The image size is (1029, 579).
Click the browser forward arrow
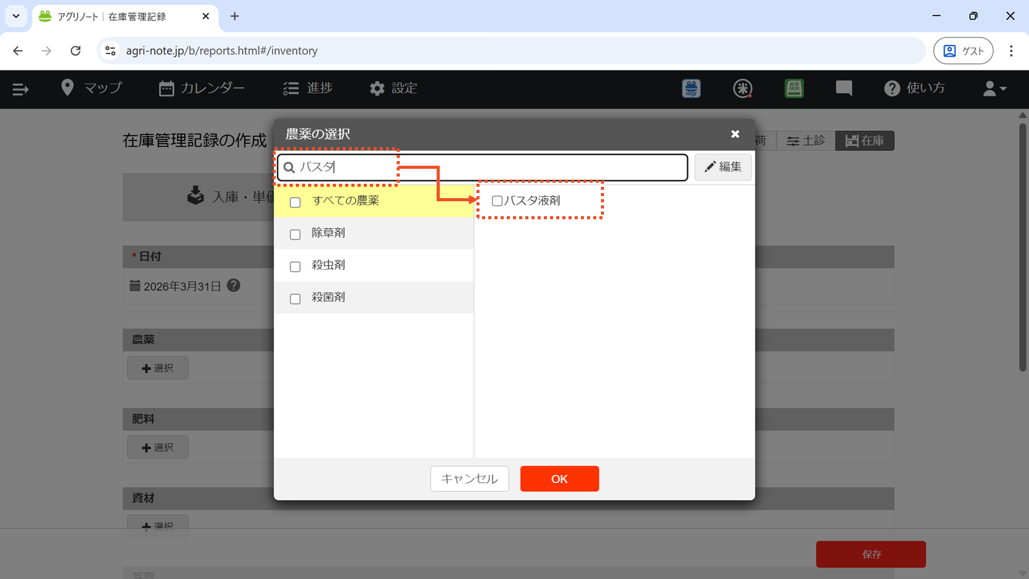click(x=47, y=50)
